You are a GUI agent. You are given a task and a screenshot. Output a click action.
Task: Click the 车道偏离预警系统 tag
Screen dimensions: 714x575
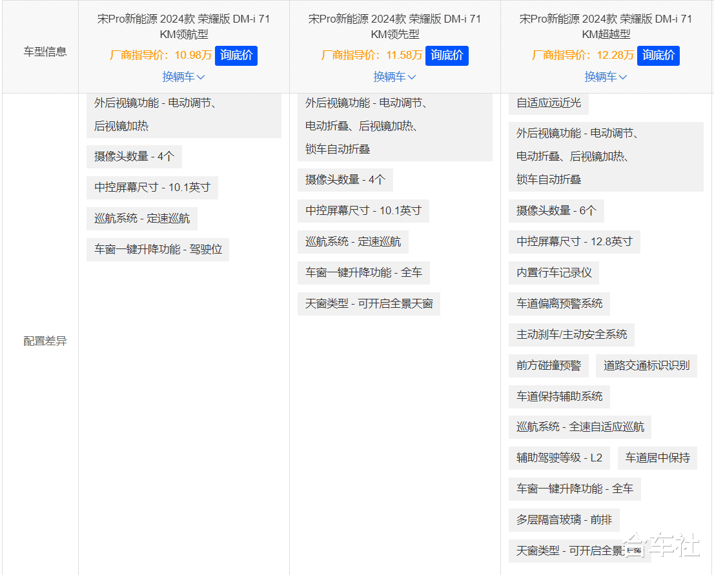tap(559, 304)
